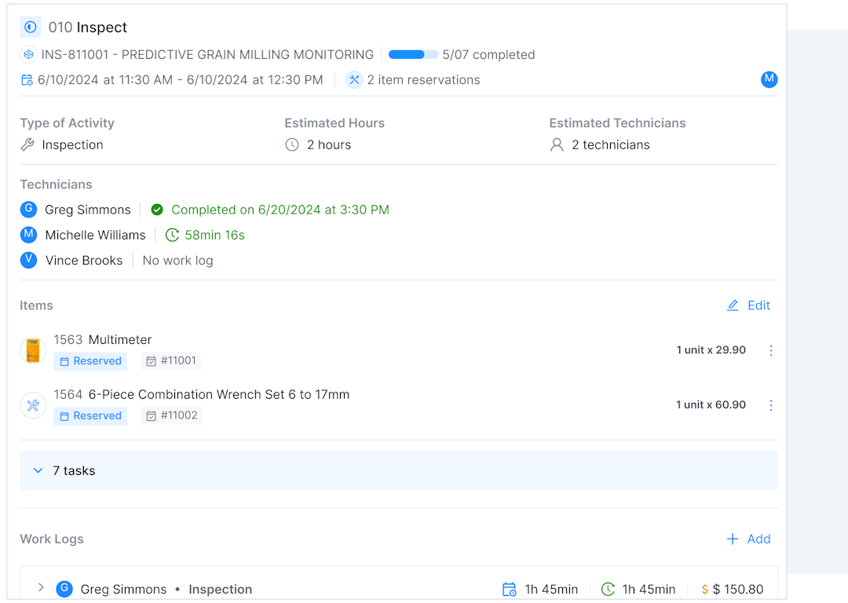Expand Greg Simmons' work log entry
This screenshot has height=603, width=848.
pyautogui.click(x=41, y=588)
